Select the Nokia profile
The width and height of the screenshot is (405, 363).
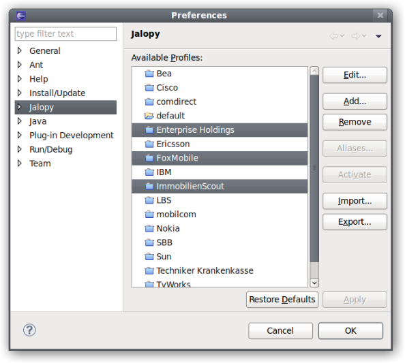[x=220, y=229]
